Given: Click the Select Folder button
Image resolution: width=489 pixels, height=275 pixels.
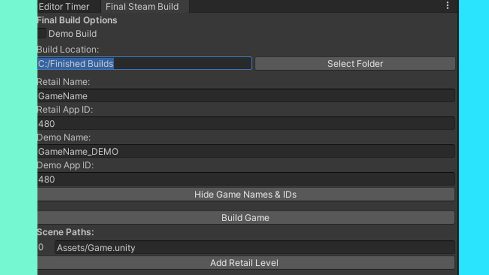Looking at the screenshot, I should click(x=355, y=64).
